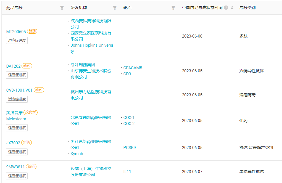Open drug link 9MW3811

15,167
